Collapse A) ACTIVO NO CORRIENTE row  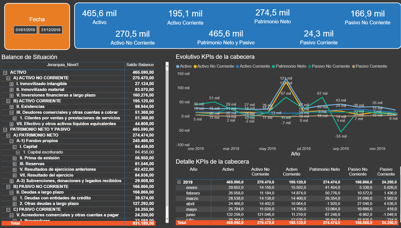[x=8, y=78]
